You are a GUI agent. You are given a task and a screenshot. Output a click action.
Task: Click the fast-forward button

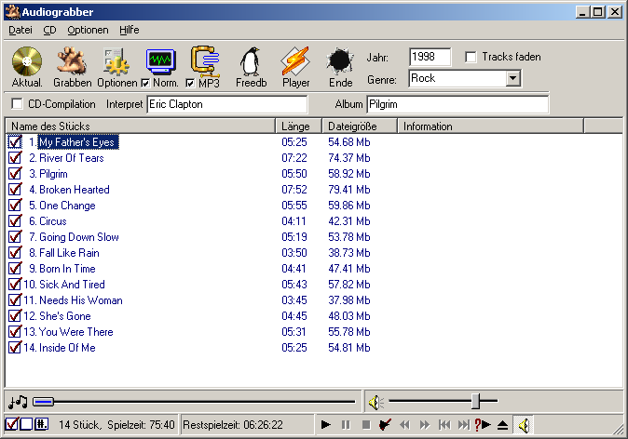click(424, 425)
